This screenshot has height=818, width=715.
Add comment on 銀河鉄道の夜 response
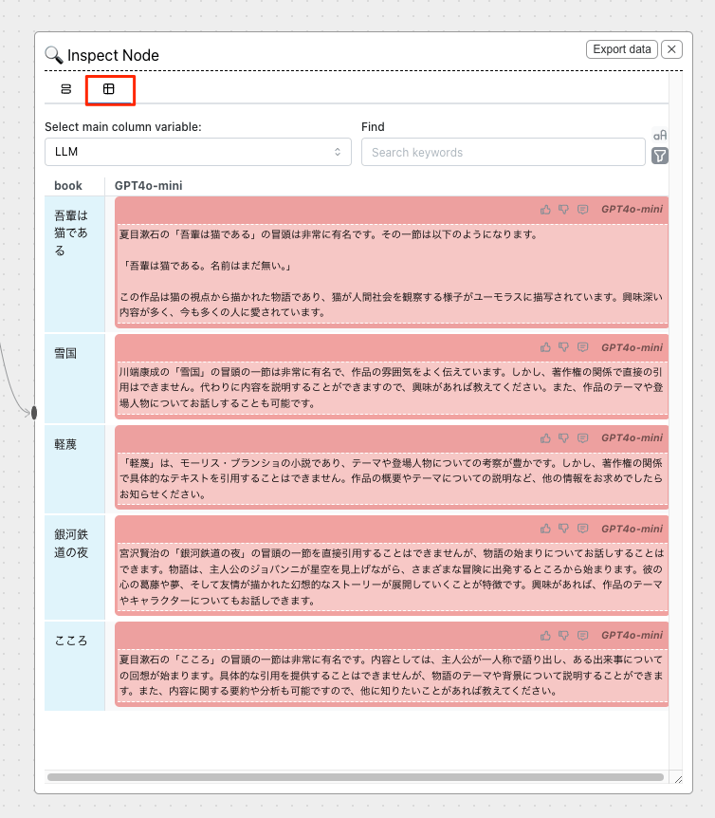coord(582,529)
